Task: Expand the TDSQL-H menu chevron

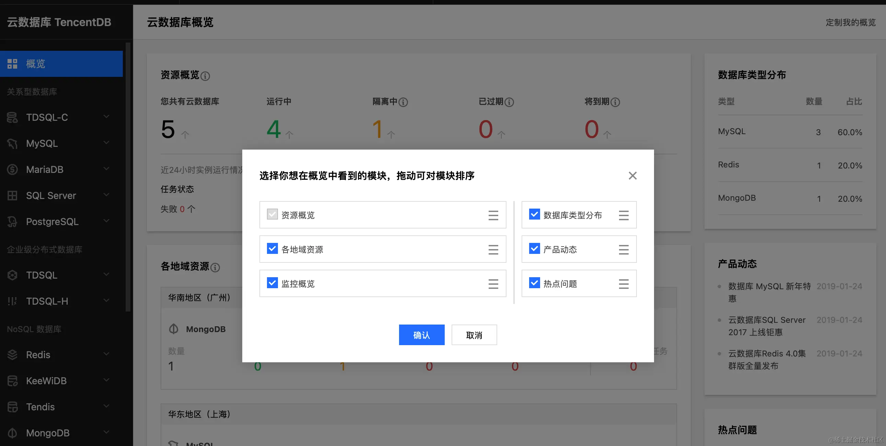Action: tap(107, 300)
